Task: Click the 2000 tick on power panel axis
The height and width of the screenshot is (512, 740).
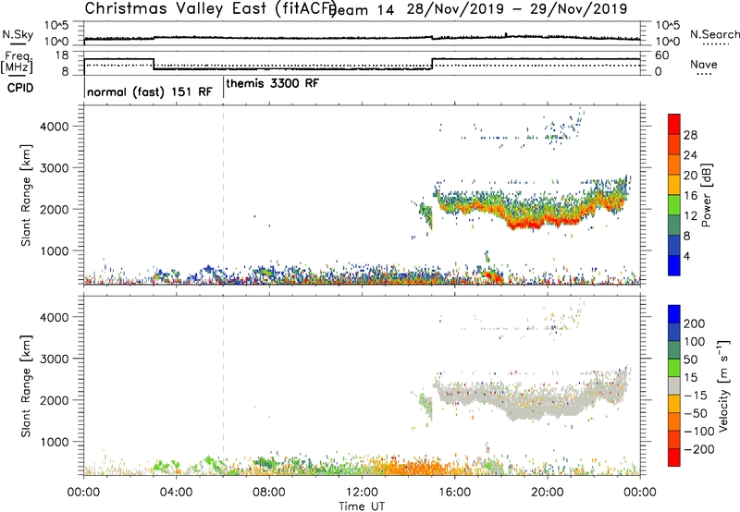Action: 55,210
